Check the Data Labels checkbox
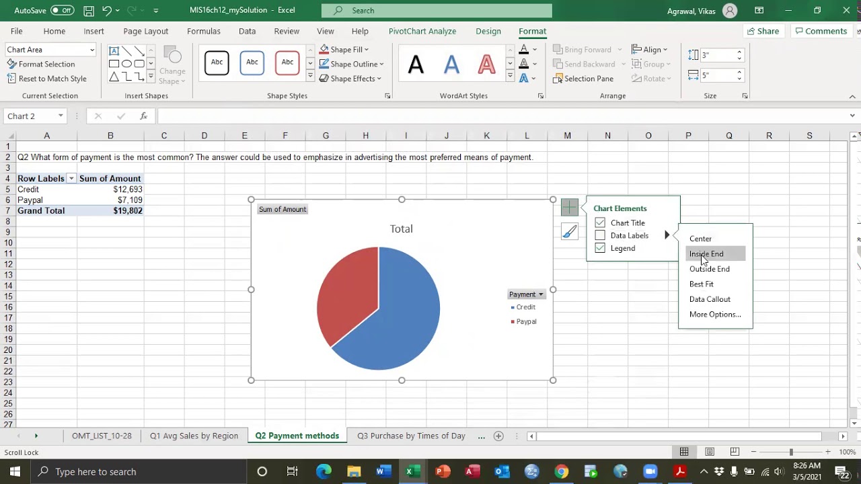 [x=600, y=235]
